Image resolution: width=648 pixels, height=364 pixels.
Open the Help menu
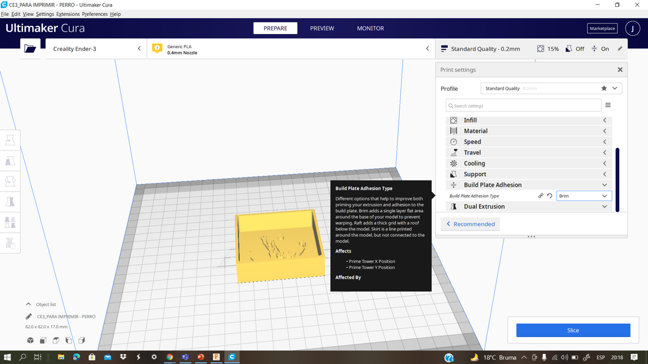[115, 14]
